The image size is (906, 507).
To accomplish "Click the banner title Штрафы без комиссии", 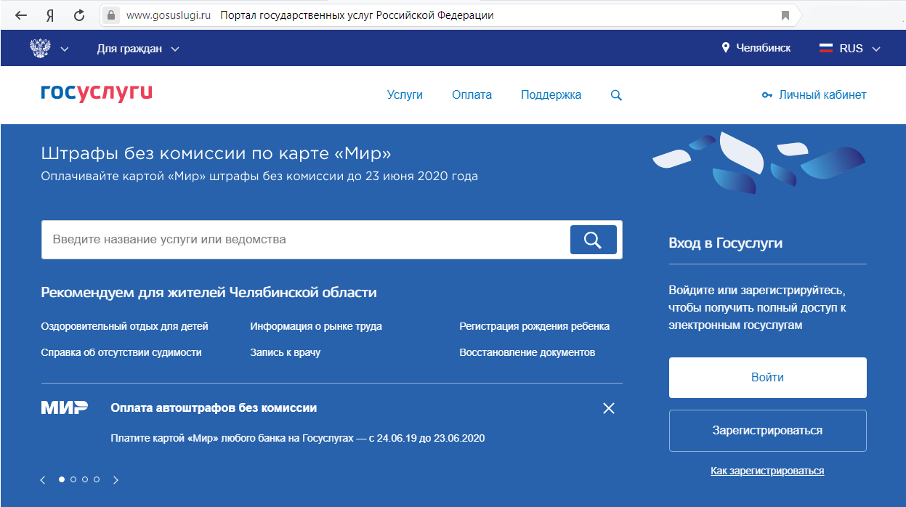I will pyautogui.click(x=217, y=154).
